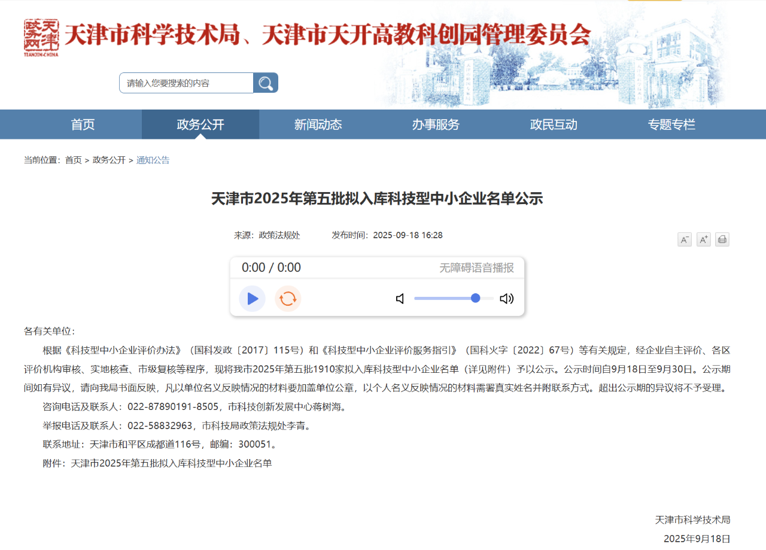766x550 pixels.
Task: Adjust the audio volume slider
Action: point(475,298)
